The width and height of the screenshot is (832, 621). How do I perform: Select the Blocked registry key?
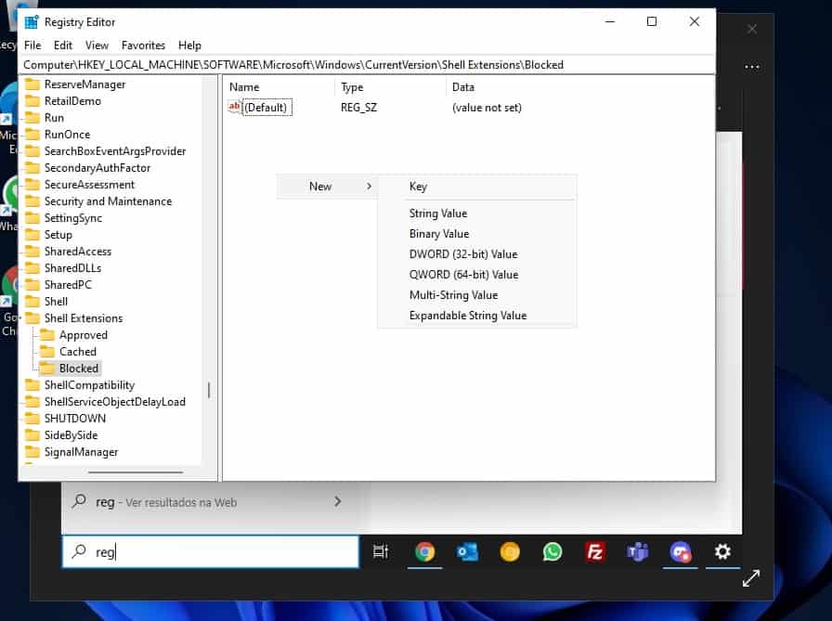click(78, 369)
